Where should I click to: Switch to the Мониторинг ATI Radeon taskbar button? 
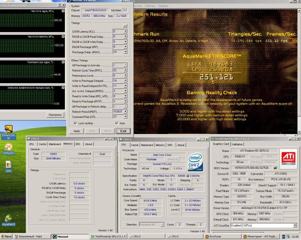(261, 237)
